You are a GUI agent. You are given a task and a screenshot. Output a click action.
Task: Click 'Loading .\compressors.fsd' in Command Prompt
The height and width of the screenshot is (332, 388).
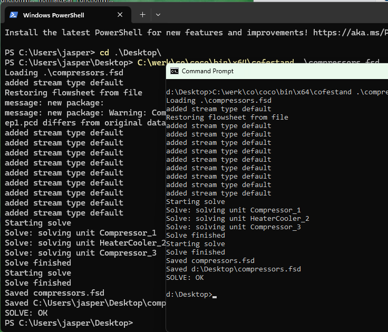[x=218, y=101]
